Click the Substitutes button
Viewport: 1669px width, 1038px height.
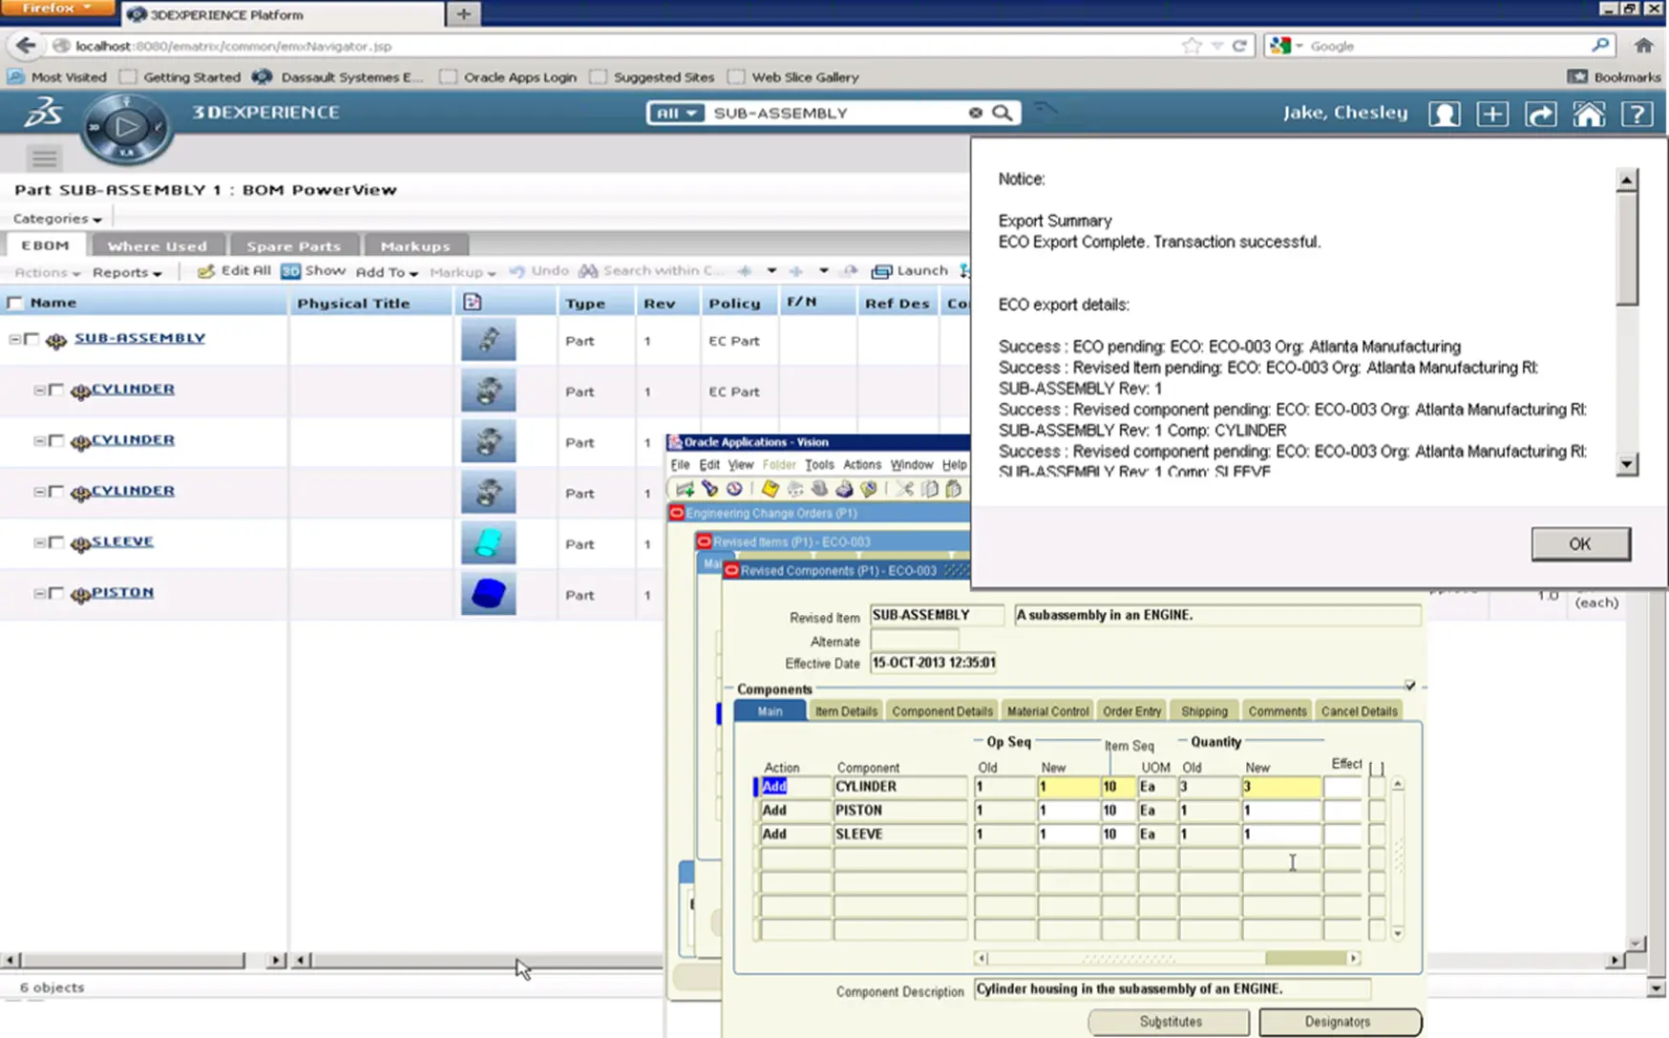(1170, 1021)
